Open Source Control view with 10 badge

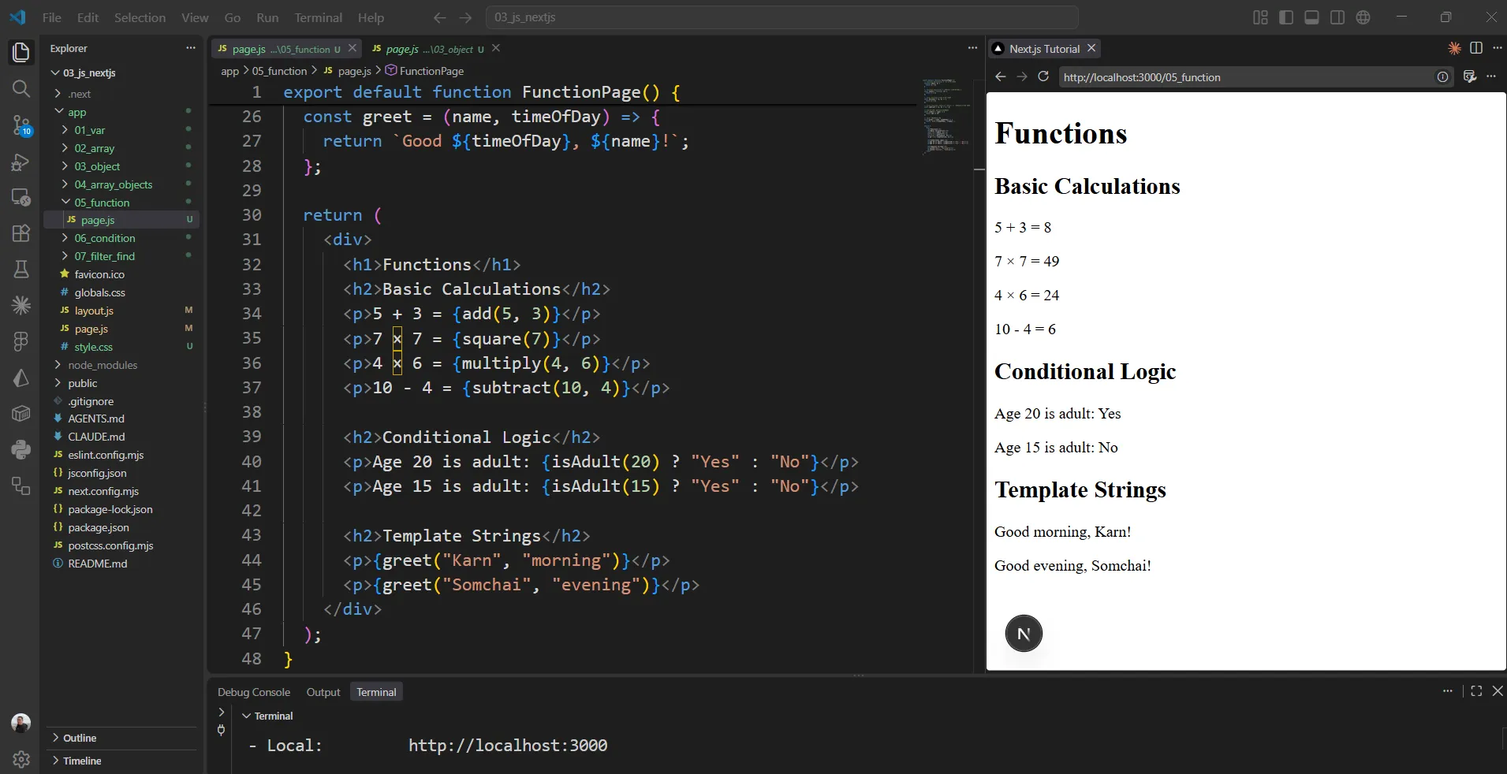tap(21, 125)
